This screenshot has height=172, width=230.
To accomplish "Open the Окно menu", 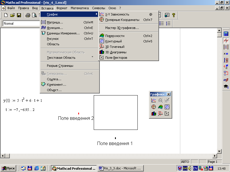I will point(112,8).
